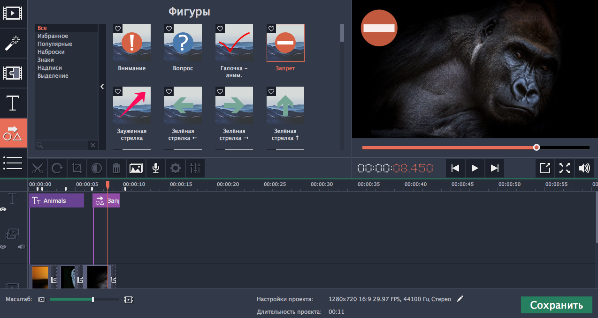Viewport: 598px width, 318px height.
Task: Click the zoom out timeline icon
Action: coord(41,299)
